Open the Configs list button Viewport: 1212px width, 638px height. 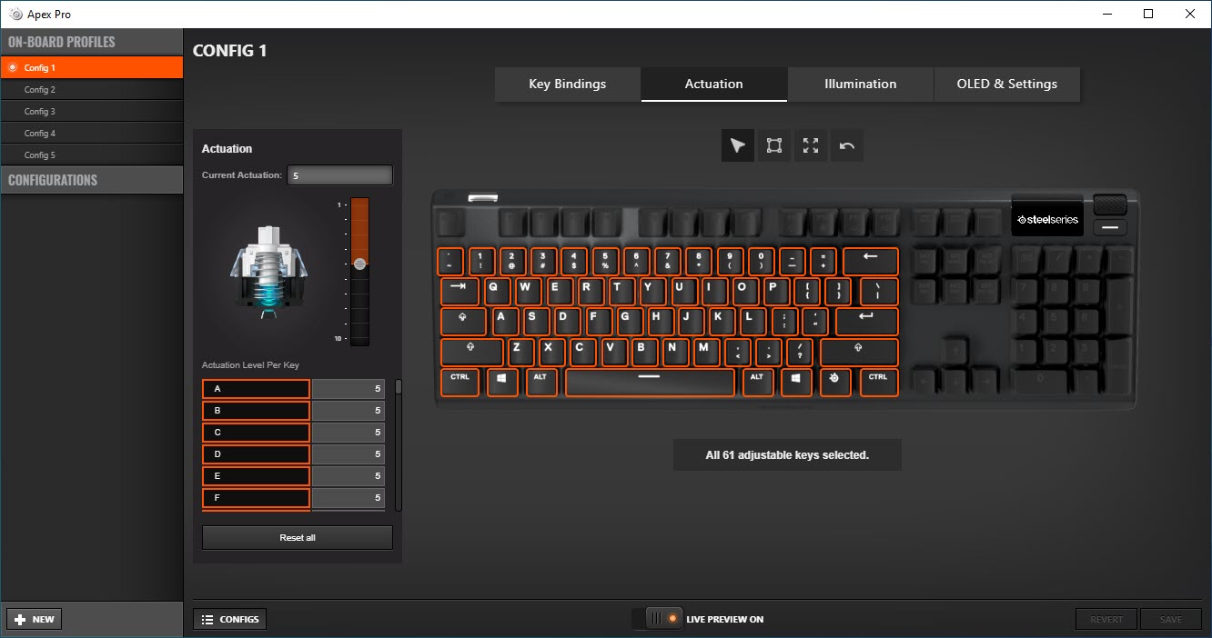[x=230, y=620]
